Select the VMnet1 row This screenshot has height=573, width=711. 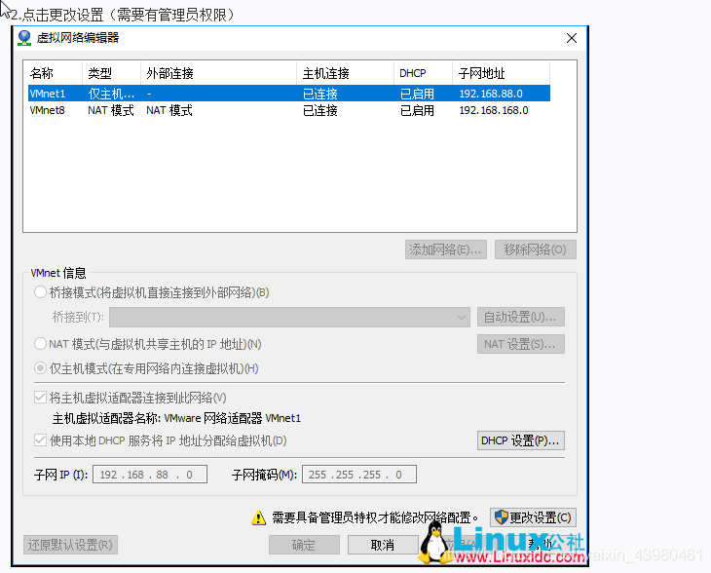click(289, 94)
